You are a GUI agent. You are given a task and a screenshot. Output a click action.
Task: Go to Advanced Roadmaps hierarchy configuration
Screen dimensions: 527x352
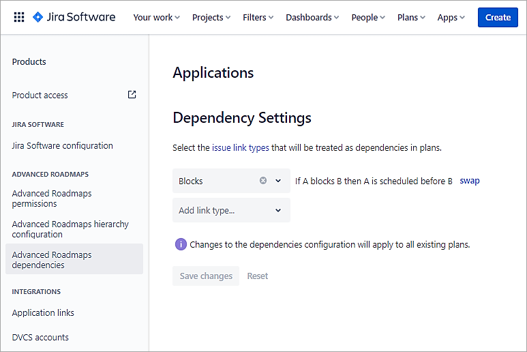pyautogui.click(x=70, y=229)
